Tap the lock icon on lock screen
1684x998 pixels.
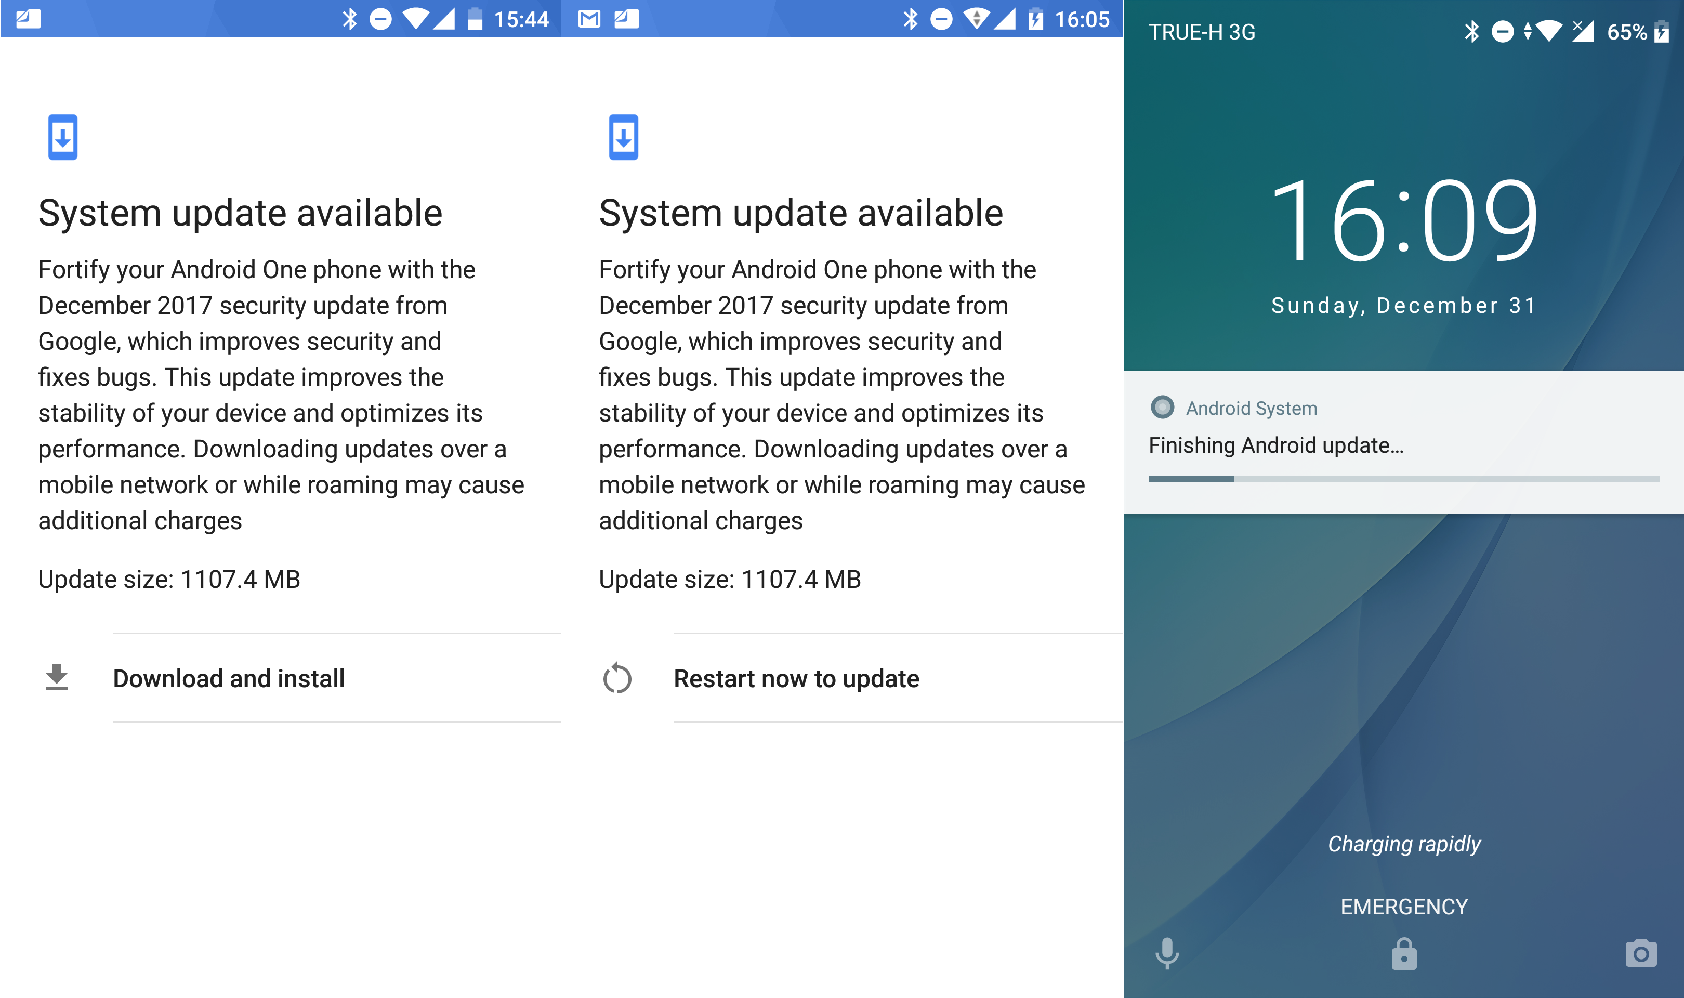(x=1404, y=954)
